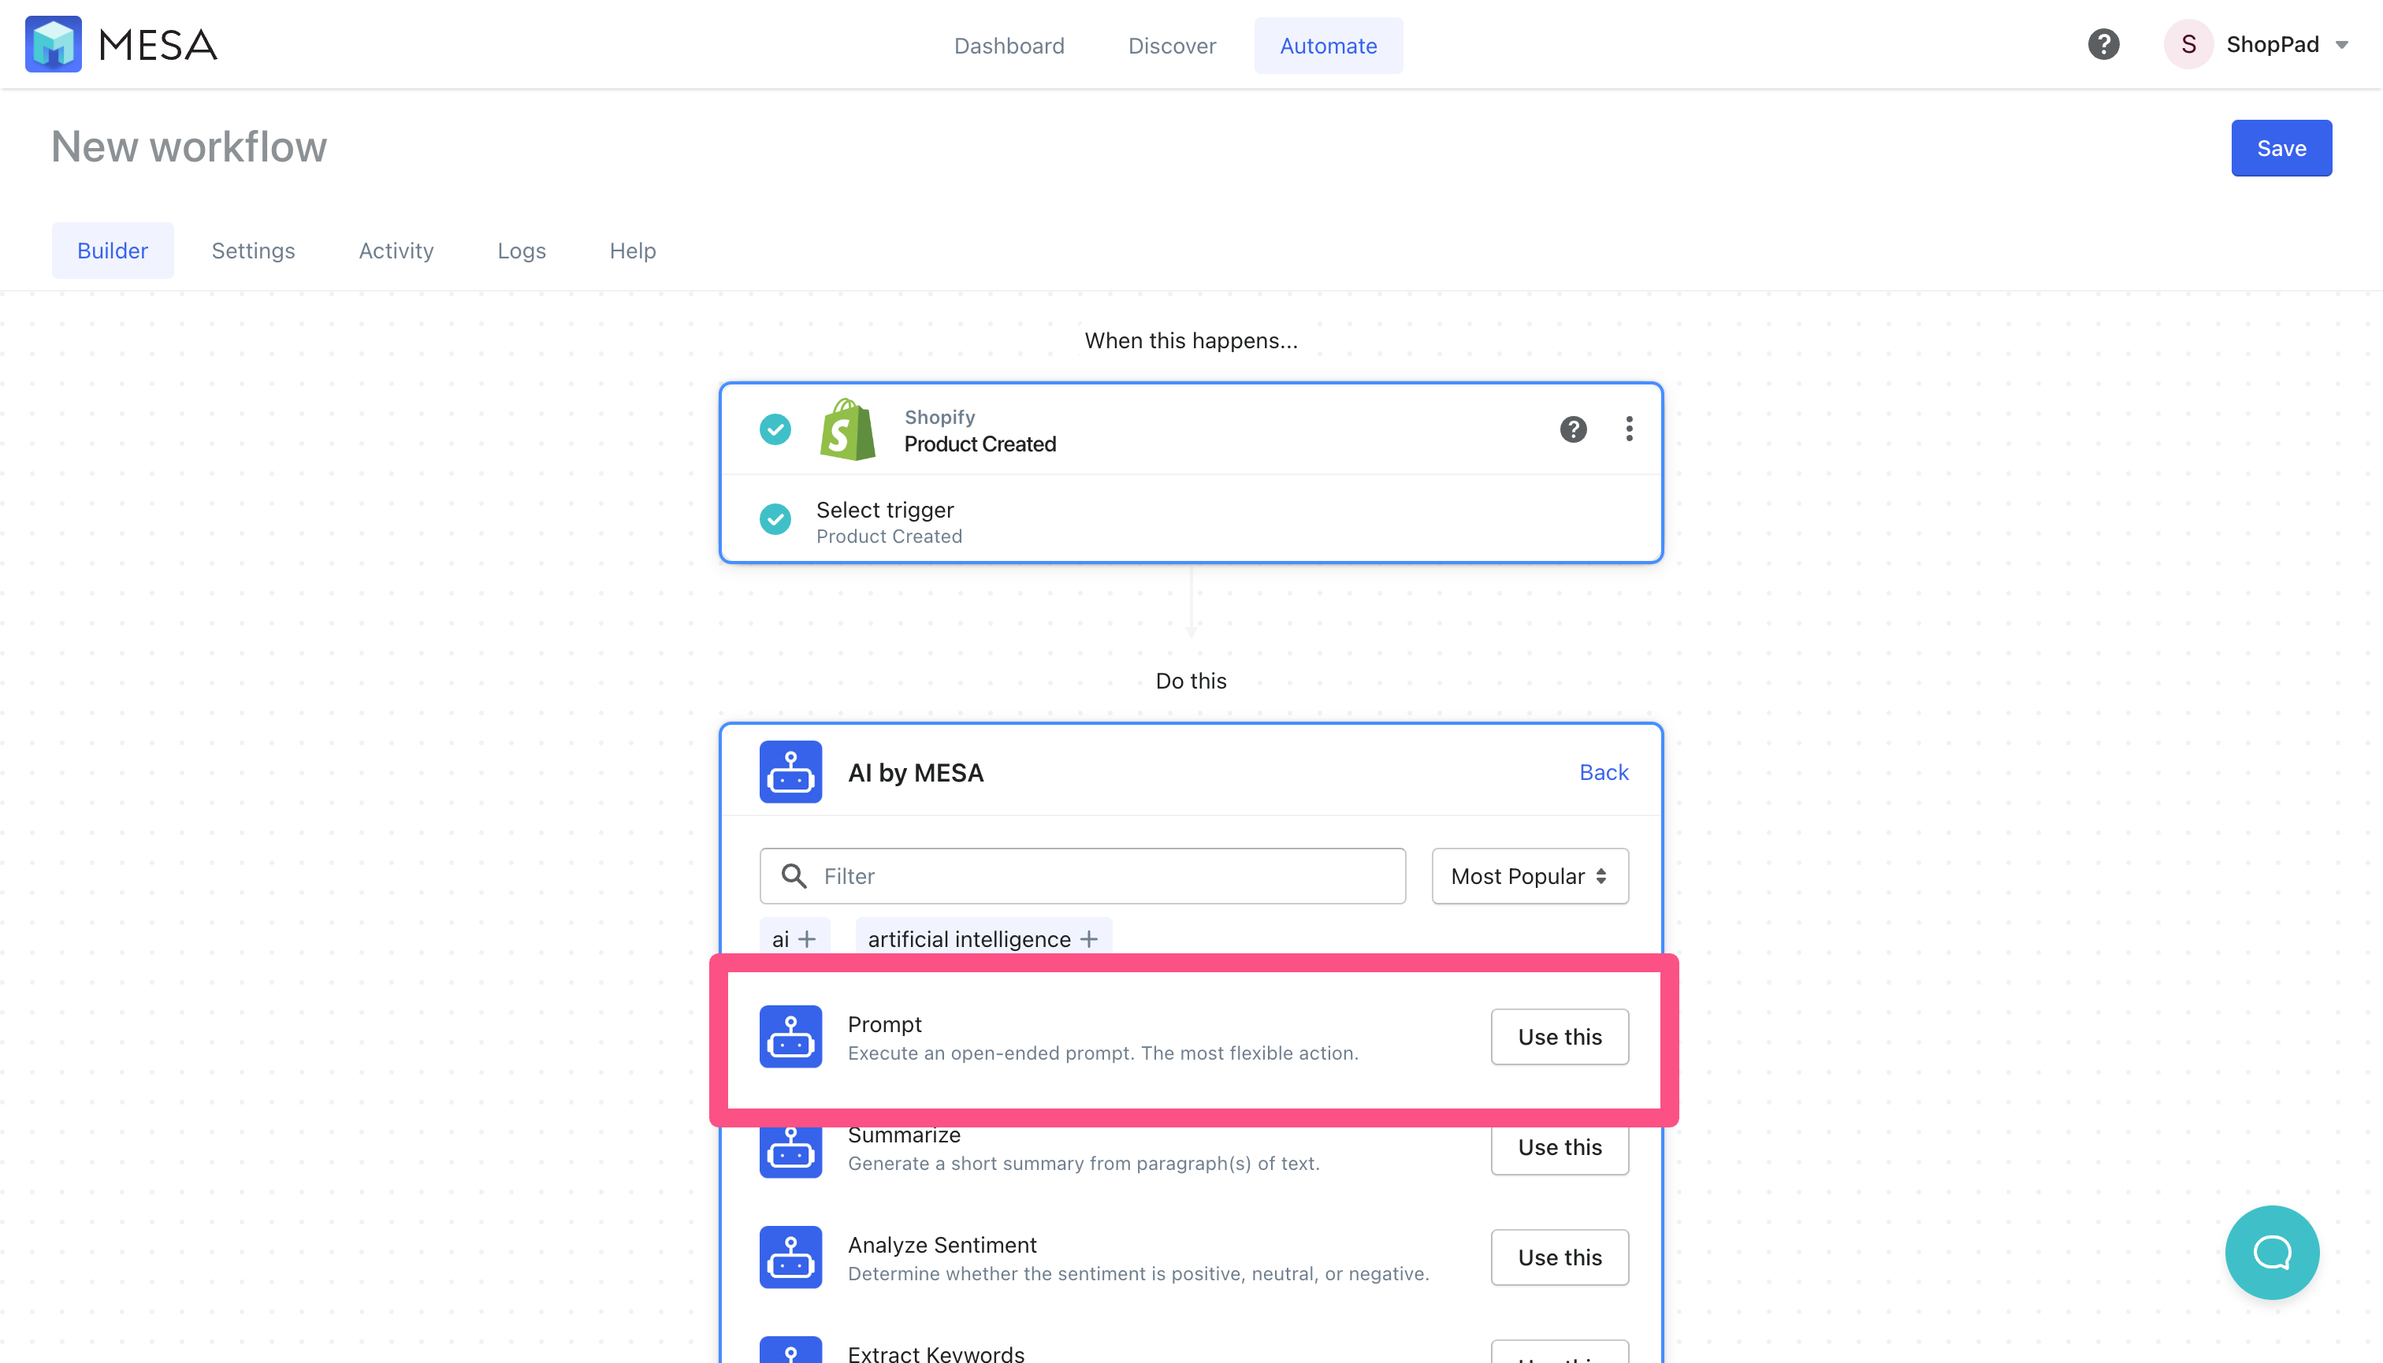
Task: Click the Filter search field
Action: (x=1081, y=875)
